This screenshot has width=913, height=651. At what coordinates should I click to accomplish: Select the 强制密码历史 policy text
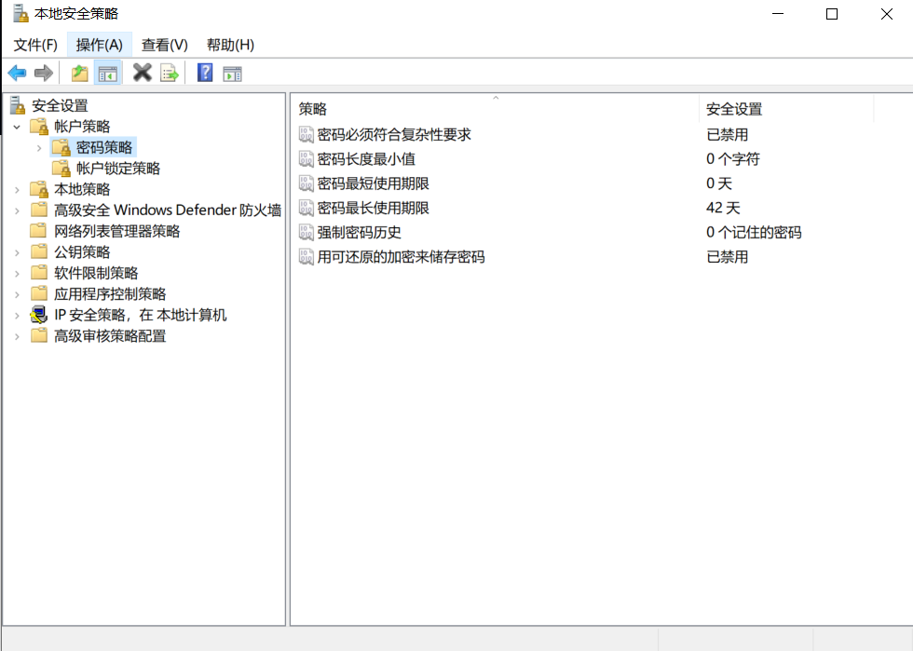coord(360,232)
